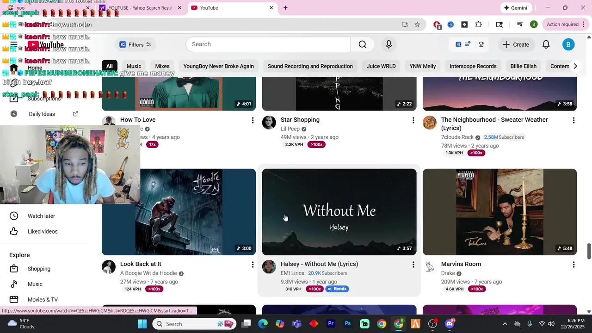The height and width of the screenshot is (333, 592).
Task: Open Chrome extensions puzzle icon
Action: click(x=479, y=25)
